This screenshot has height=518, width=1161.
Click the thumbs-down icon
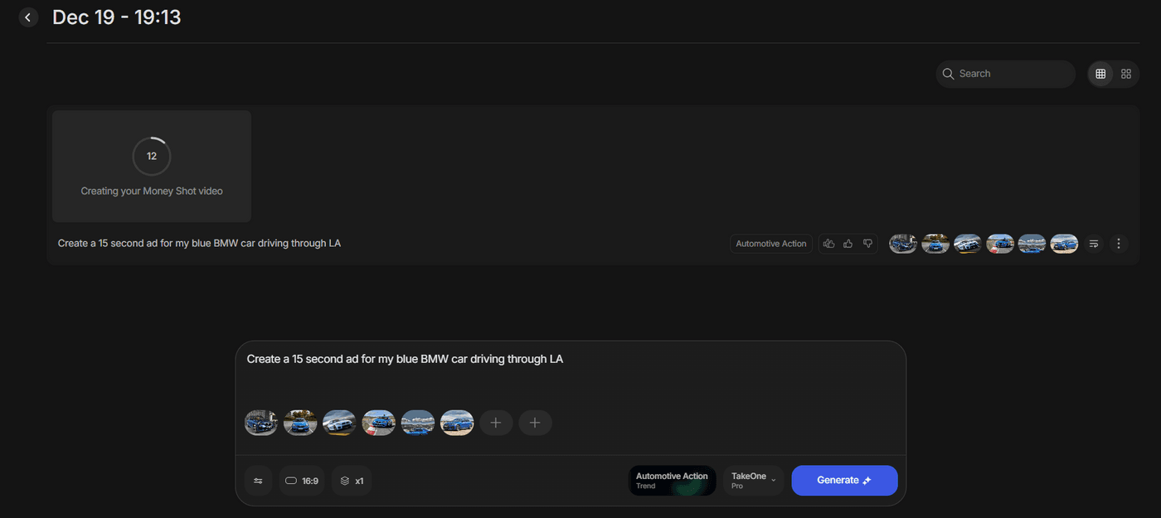pyautogui.click(x=867, y=244)
